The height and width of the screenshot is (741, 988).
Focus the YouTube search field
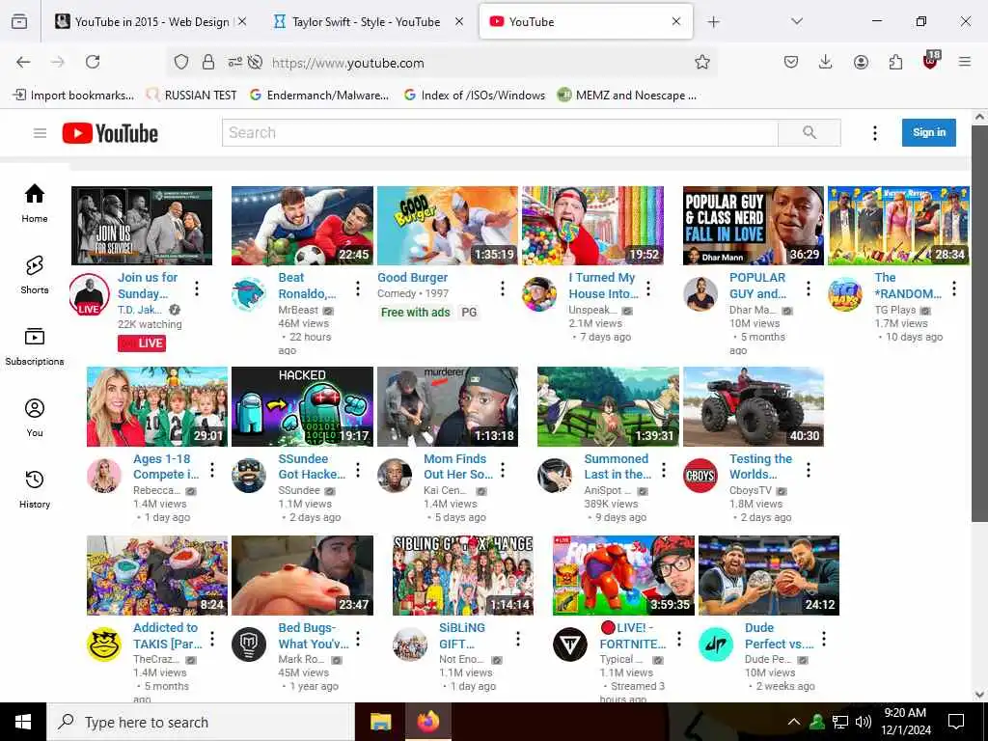pyautogui.click(x=500, y=132)
